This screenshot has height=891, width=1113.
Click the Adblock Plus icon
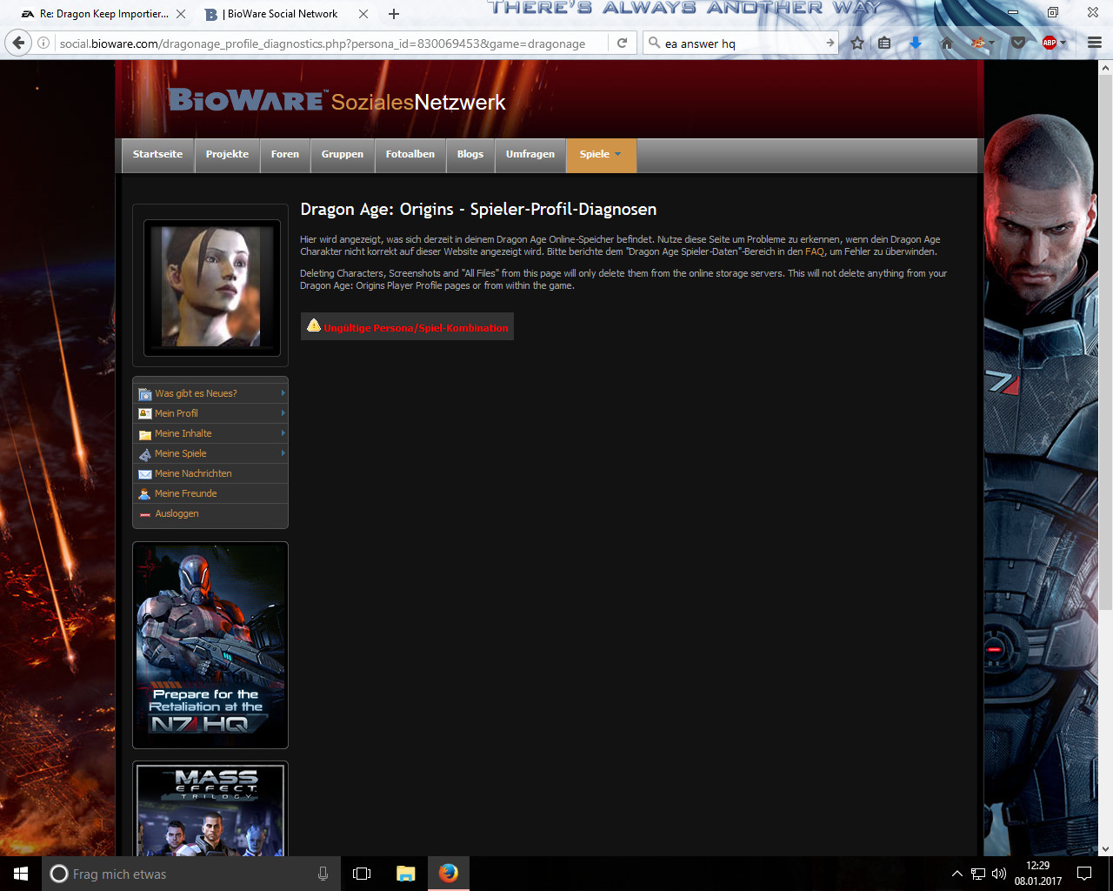(1050, 43)
